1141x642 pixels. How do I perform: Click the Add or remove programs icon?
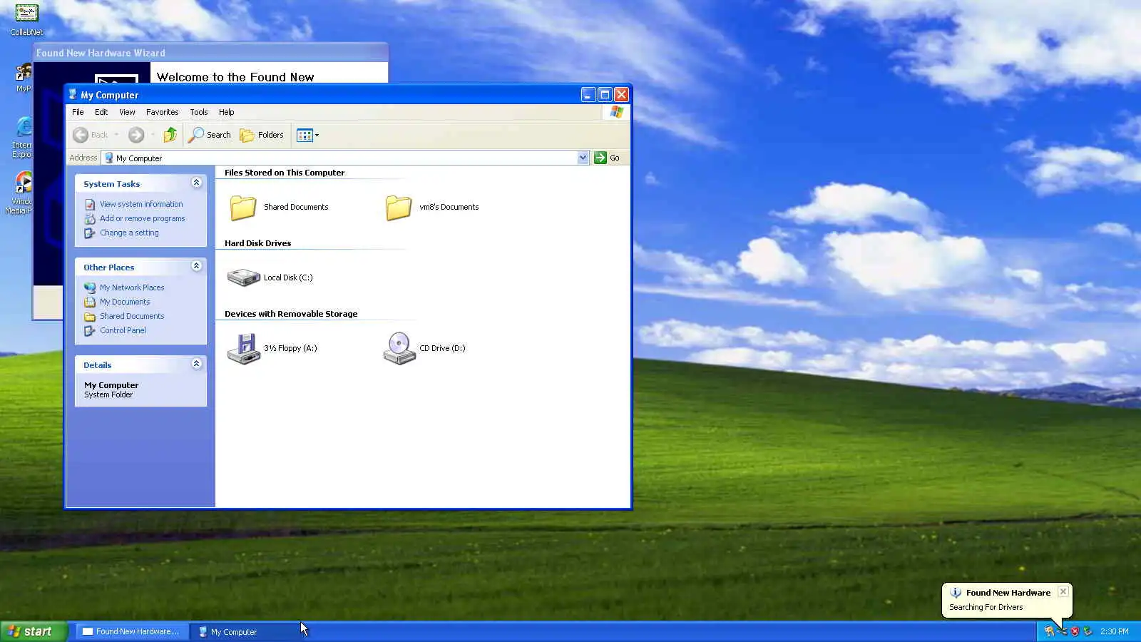pos(90,219)
